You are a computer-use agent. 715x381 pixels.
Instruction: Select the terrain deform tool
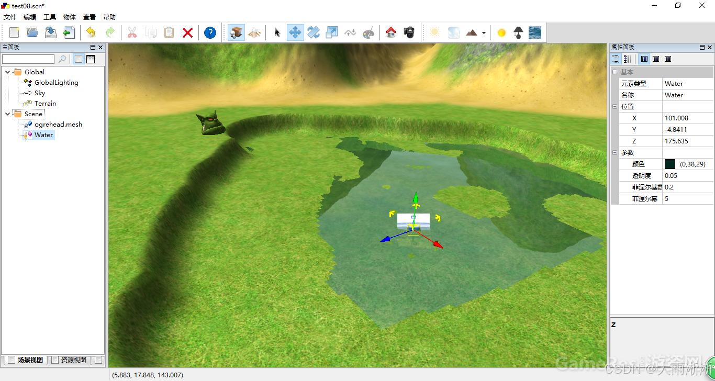pos(350,32)
